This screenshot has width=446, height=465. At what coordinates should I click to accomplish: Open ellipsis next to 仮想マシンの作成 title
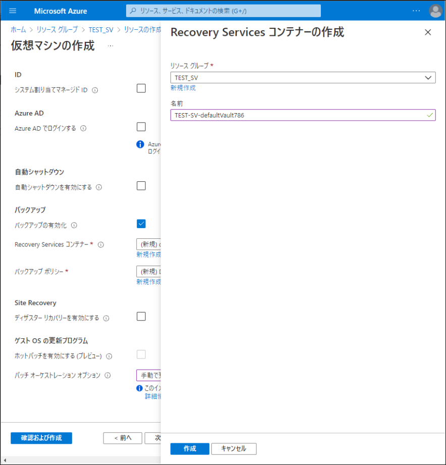(x=110, y=46)
